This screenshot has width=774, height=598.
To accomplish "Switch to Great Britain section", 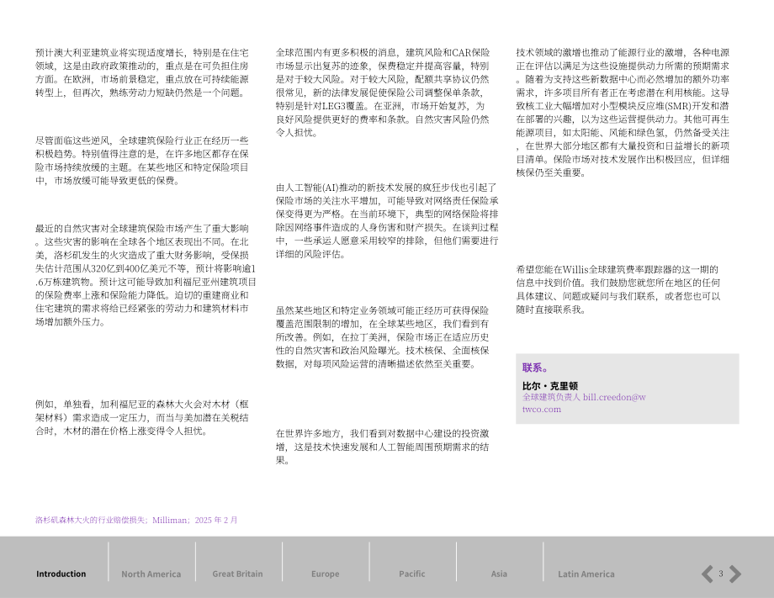I will click(x=237, y=574).
